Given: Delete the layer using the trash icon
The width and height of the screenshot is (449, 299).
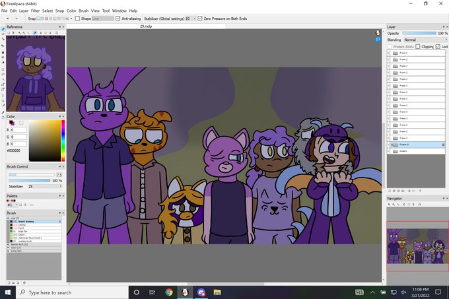Looking at the screenshot, I should coord(420,191).
